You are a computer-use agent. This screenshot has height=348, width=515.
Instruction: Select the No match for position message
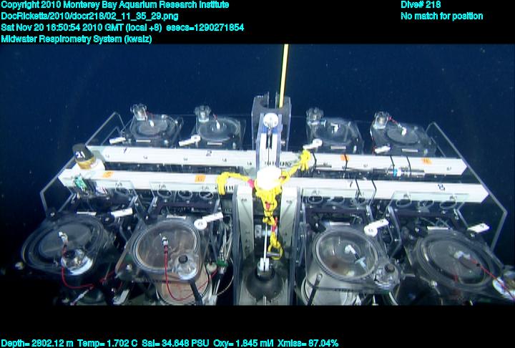441,16
